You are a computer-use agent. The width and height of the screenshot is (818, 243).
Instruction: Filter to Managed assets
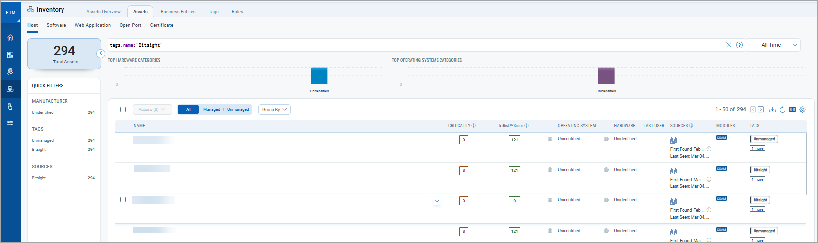tap(212, 109)
